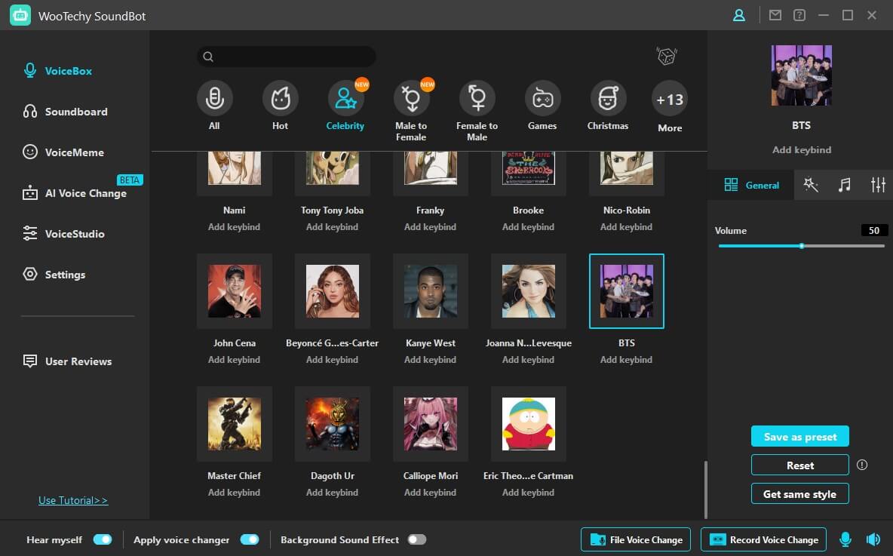
Task: Click the speaker icon in bottom bar
Action: click(x=873, y=539)
